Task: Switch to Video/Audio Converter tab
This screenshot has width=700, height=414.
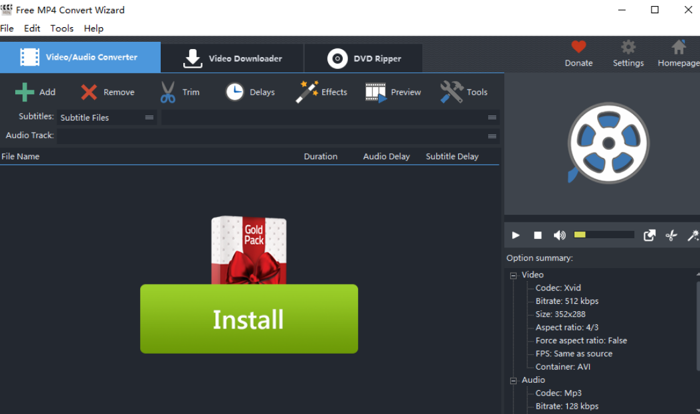Action: tap(80, 57)
